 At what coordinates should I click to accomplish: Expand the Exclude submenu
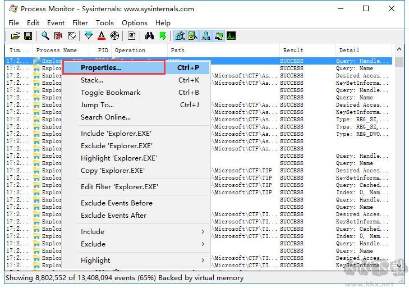136,244
